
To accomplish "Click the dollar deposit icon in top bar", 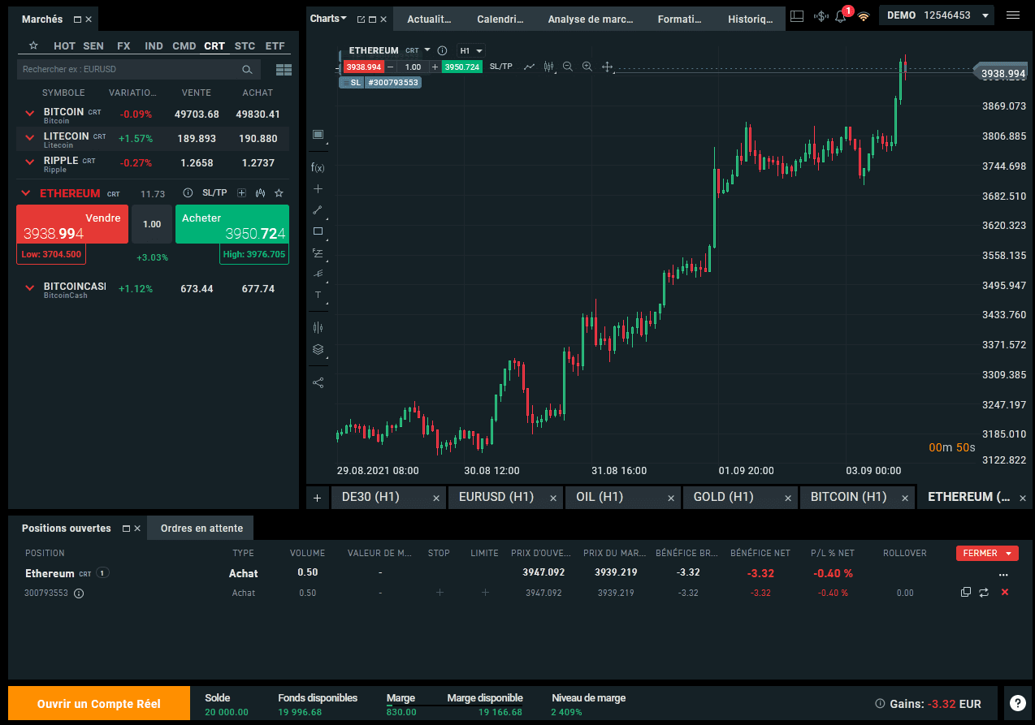I will coord(821,15).
